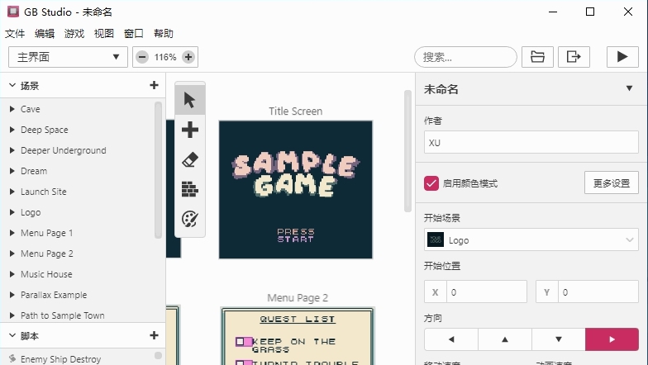Select the eraser tool
This screenshot has height=365, width=648.
click(x=190, y=159)
